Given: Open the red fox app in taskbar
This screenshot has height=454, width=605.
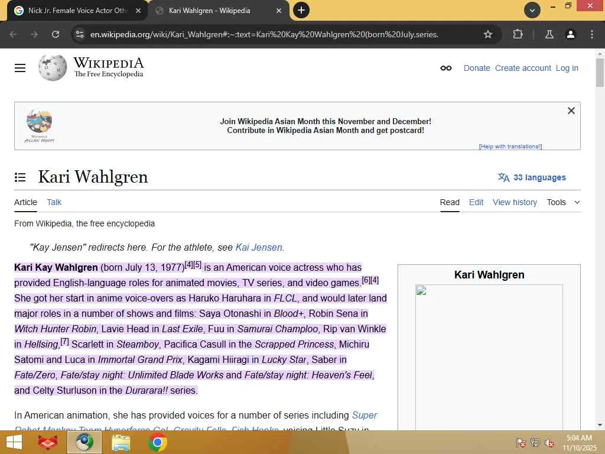Looking at the screenshot, I should click(48, 442).
